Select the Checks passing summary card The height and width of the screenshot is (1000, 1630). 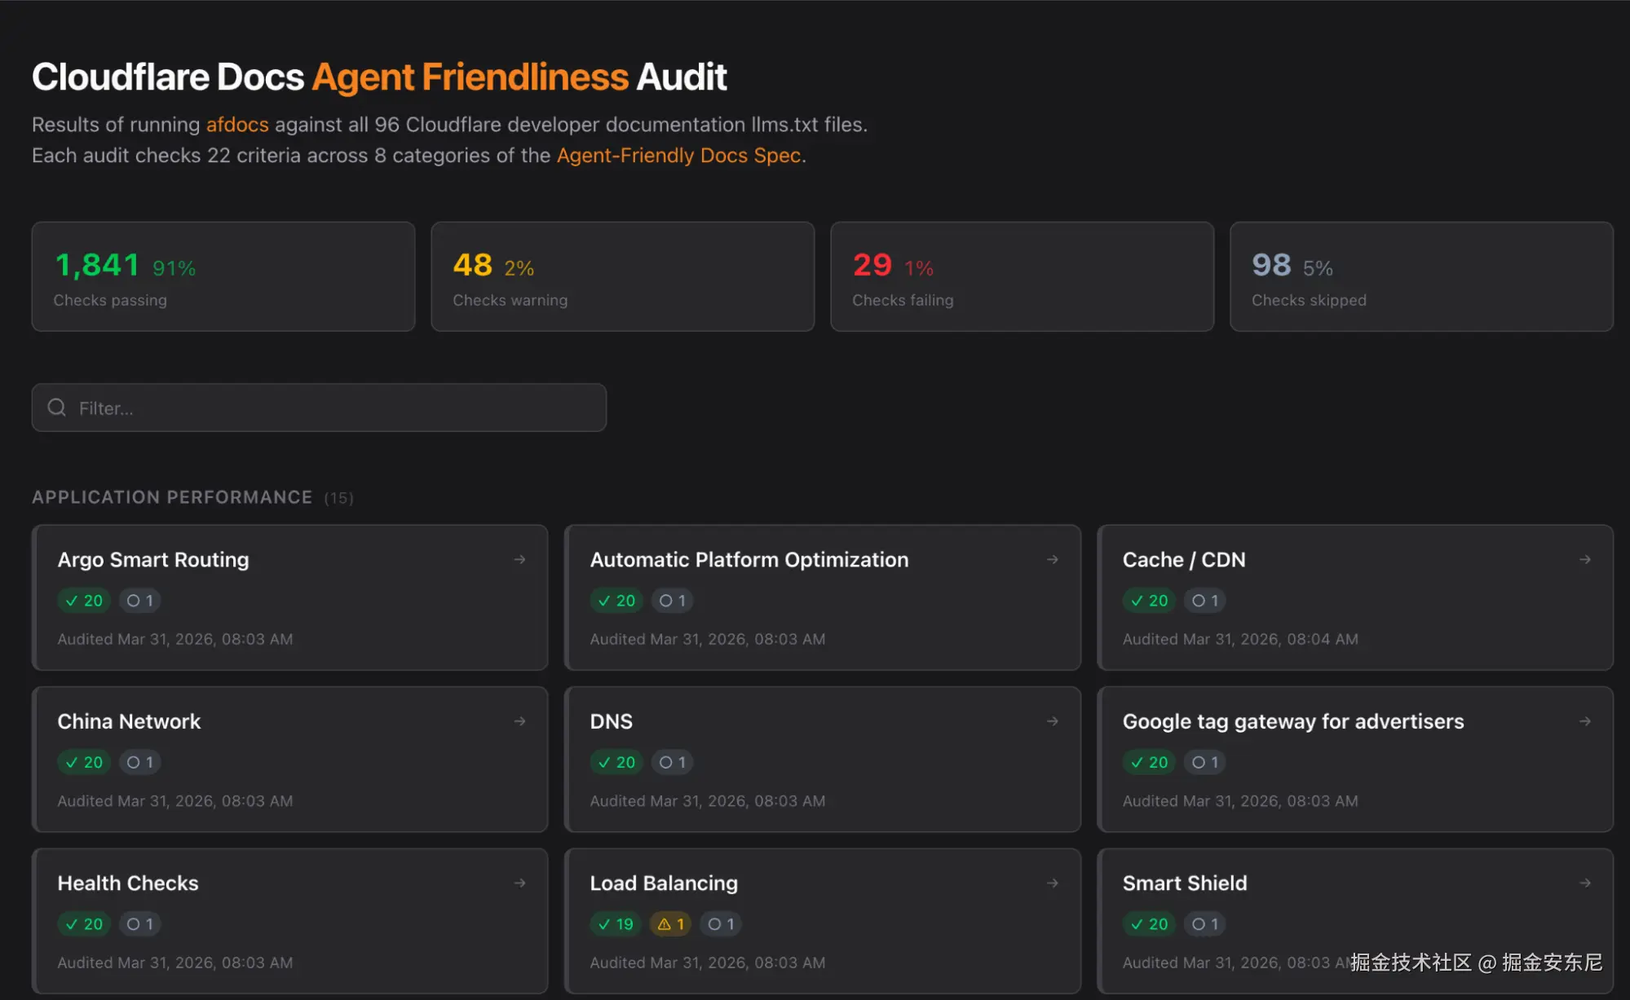point(223,276)
